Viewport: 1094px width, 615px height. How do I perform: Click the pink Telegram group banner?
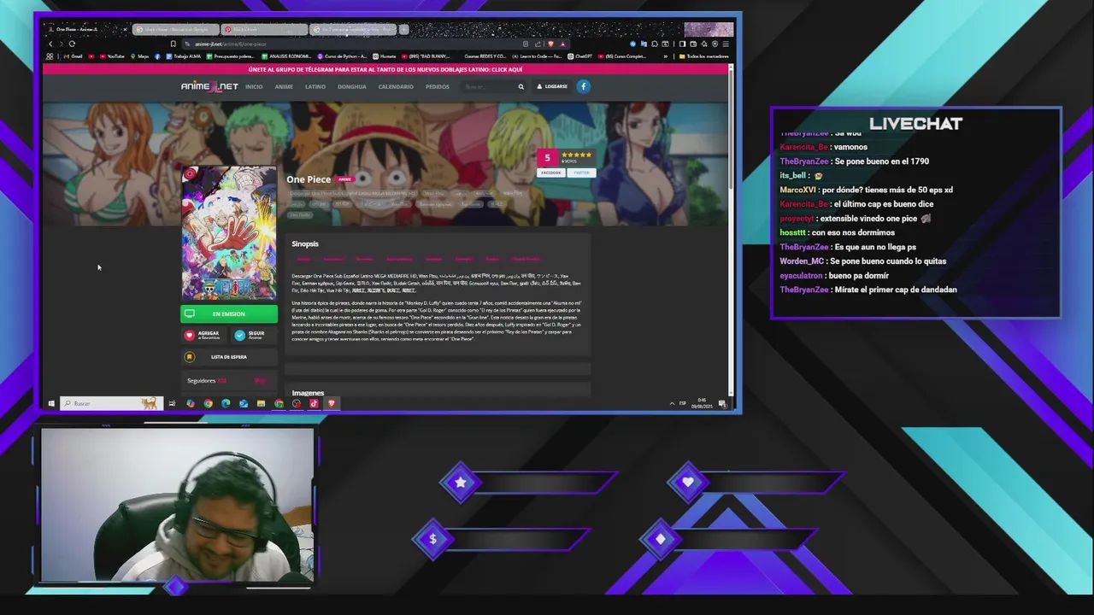pyautogui.click(x=385, y=69)
